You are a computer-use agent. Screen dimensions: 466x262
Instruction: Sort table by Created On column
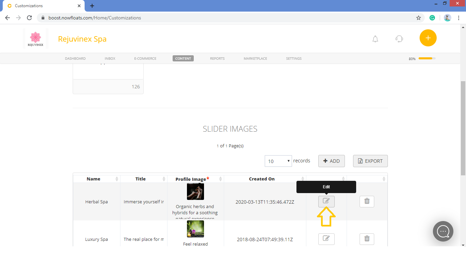click(265, 179)
